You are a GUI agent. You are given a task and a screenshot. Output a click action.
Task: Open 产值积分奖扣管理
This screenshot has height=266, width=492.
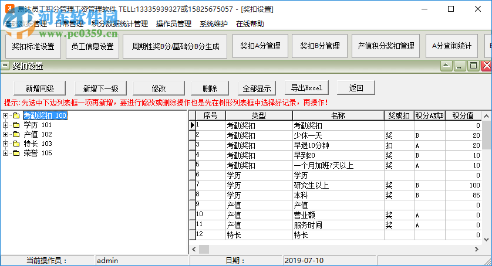tap(386, 46)
